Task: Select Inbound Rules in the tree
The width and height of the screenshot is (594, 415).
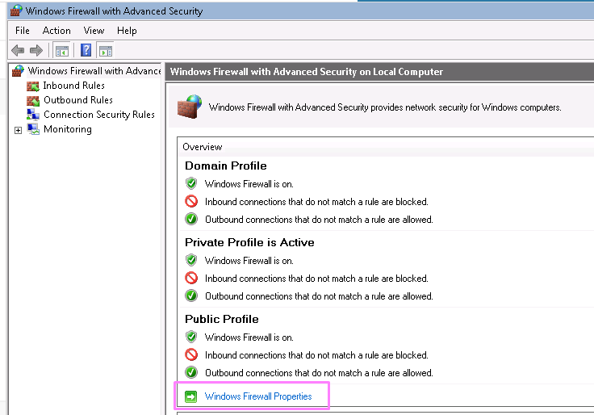Action: [x=74, y=86]
